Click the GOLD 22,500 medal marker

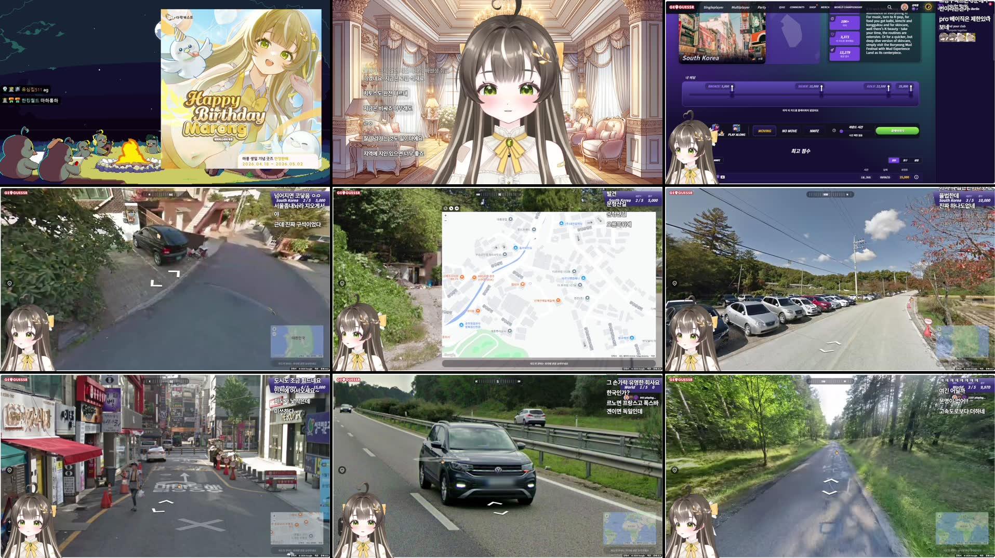tap(888, 88)
